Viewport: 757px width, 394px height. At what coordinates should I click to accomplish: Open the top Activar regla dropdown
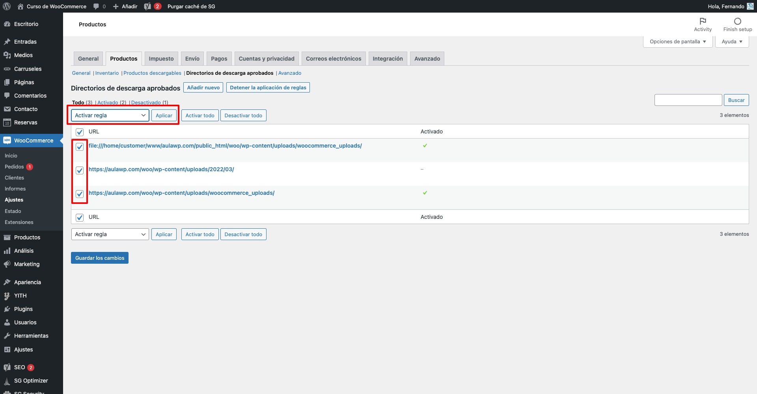110,115
